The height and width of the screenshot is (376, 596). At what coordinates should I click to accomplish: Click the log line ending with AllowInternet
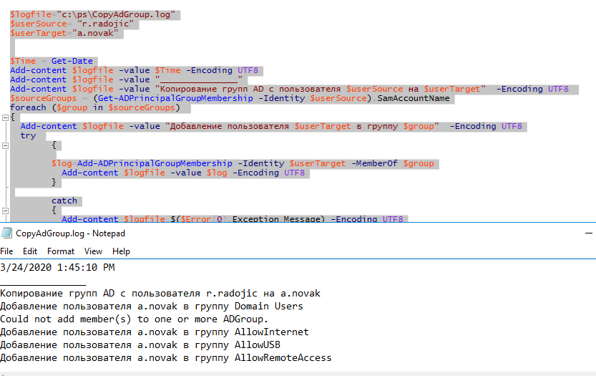tap(155, 332)
